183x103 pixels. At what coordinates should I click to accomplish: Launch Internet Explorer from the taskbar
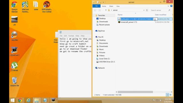tap(28, 100)
